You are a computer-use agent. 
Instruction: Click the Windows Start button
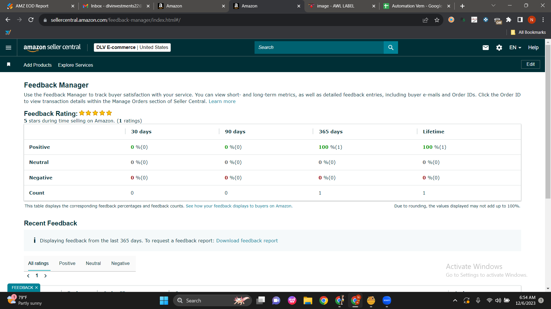pos(164,300)
